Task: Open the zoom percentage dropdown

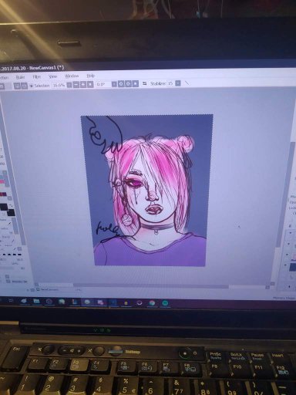Action: [69, 85]
